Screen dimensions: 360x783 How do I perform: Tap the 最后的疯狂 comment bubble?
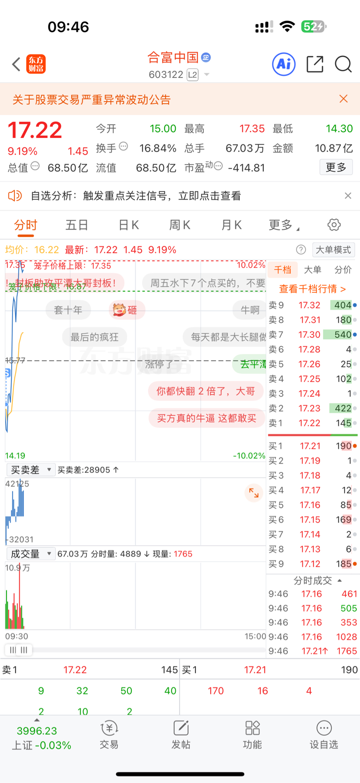point(94,337)
